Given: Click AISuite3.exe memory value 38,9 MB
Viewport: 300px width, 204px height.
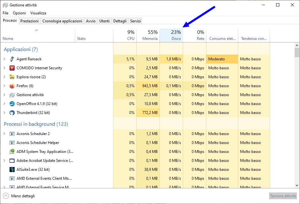Looking at the screenshot, I should [152, 170].
